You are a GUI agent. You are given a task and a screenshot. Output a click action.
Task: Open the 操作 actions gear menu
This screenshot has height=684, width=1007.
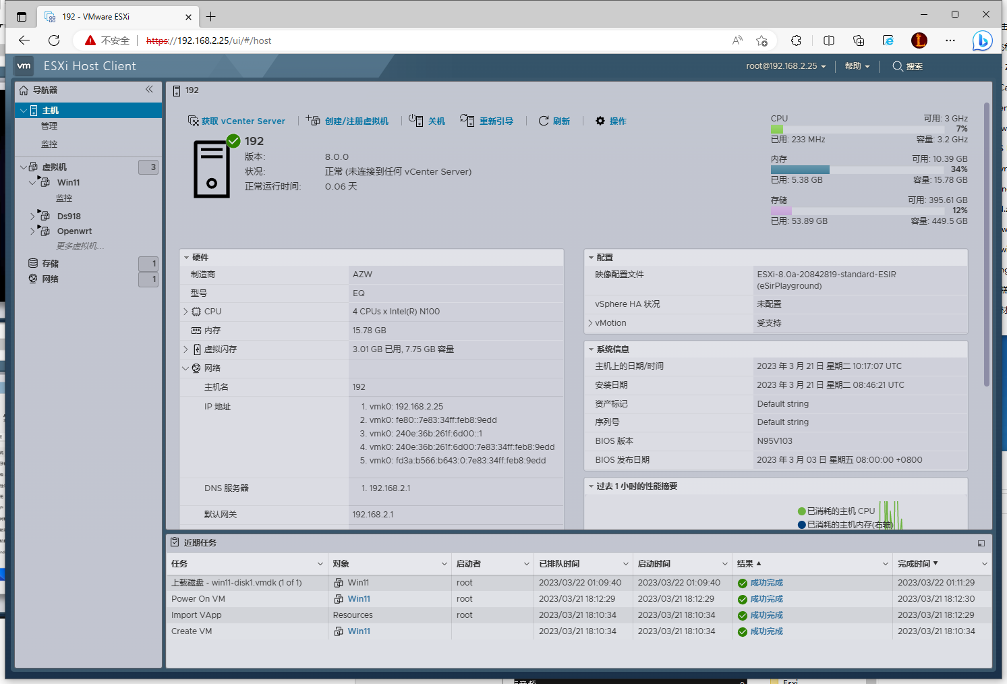coord(611,121)
